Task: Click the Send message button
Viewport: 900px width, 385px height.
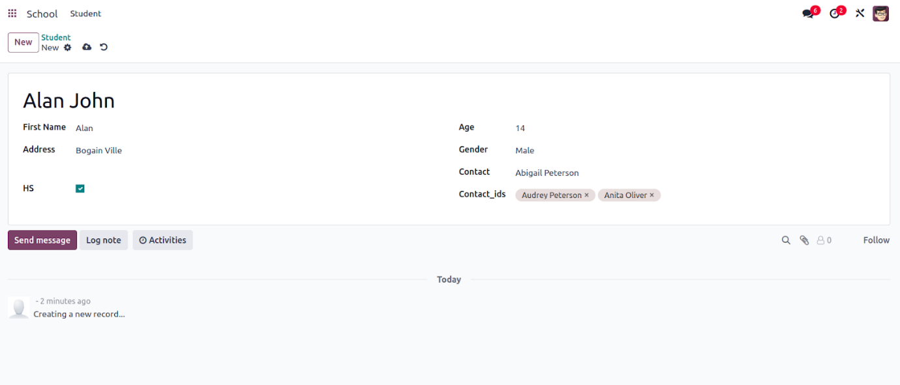Action: [x=42, y=240]
